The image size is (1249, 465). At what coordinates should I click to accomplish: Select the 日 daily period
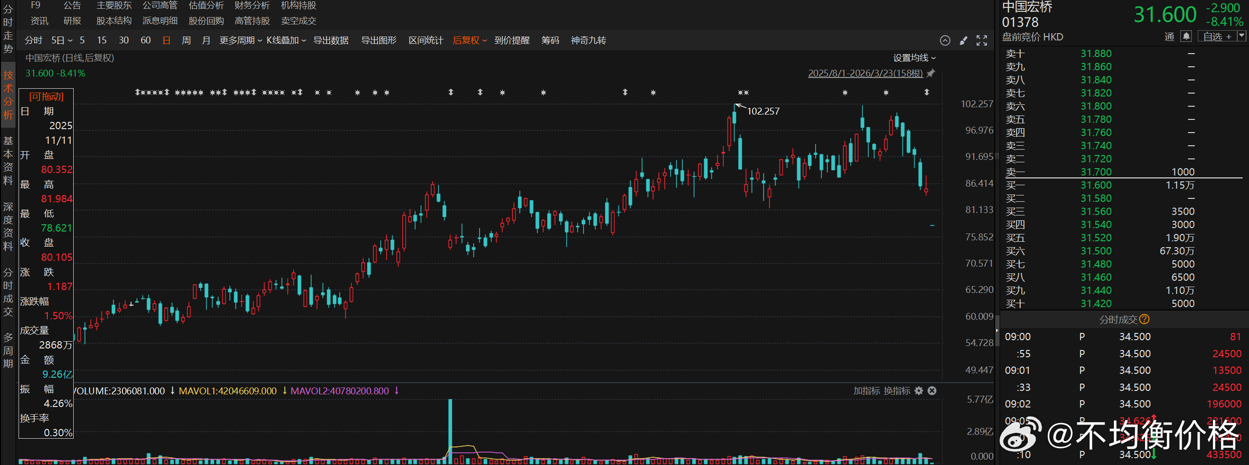point(166,40)
